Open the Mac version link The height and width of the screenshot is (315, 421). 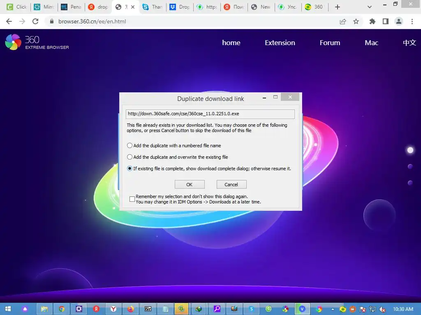(371, 43)
